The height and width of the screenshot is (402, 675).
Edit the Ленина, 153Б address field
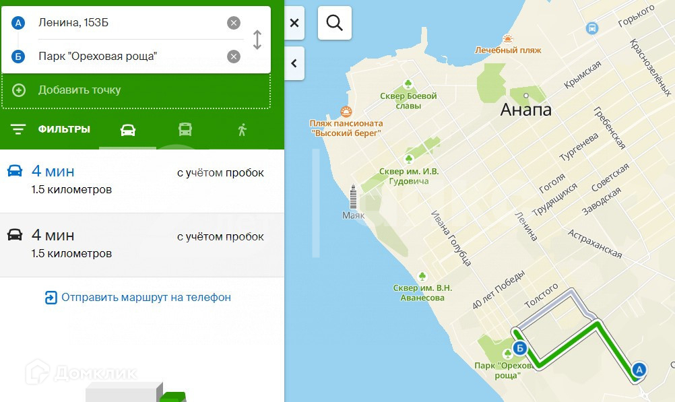pyautogui.click(x=129, y=23)
